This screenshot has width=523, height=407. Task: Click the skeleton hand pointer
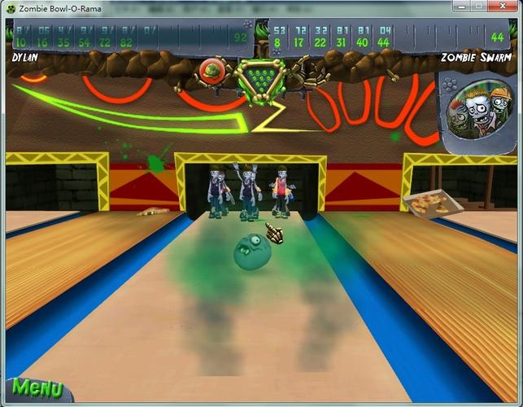275,233
